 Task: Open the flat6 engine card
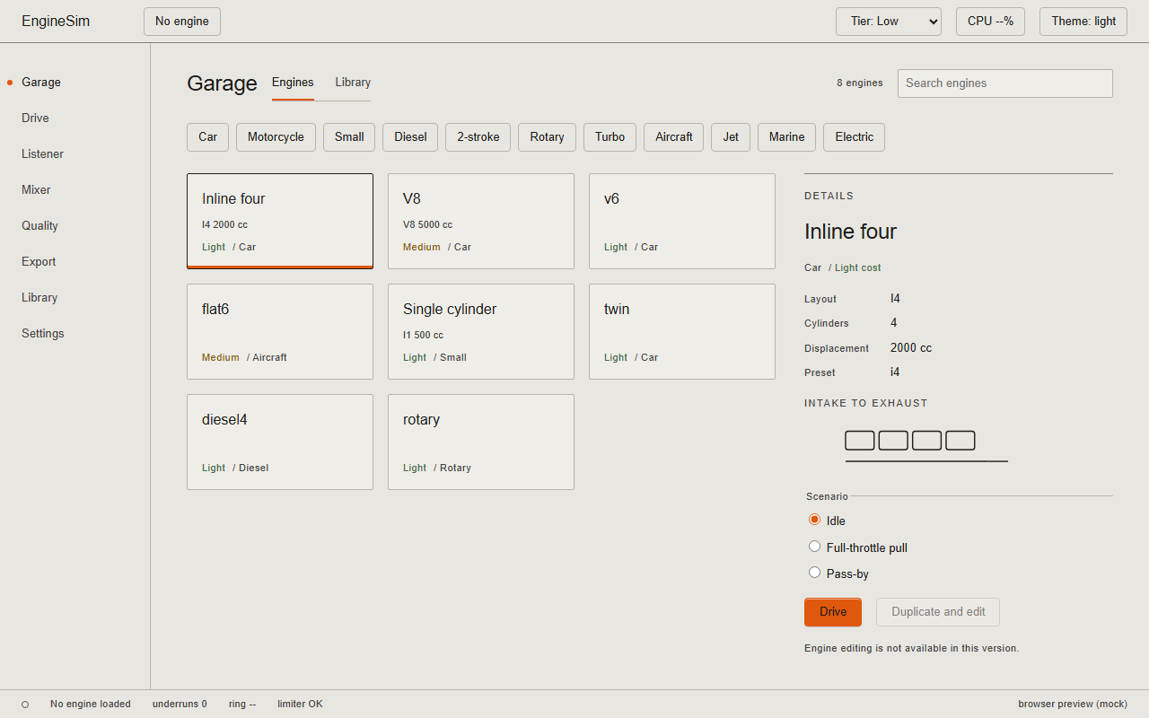[280, 331]
